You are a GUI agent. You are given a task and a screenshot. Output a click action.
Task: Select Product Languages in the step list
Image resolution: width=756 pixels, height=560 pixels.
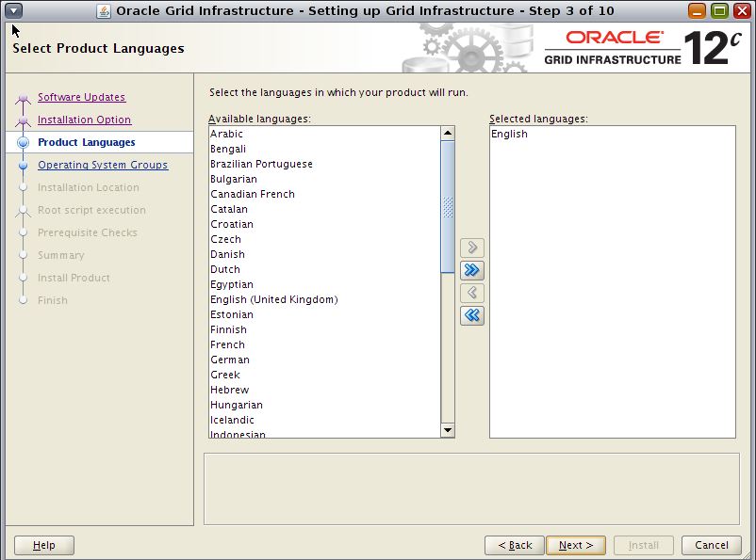87,142
